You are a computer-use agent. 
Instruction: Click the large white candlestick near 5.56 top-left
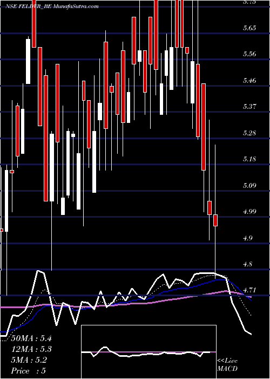click(x=28, y=61)
